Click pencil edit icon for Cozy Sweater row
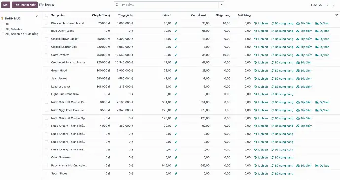 176,55
